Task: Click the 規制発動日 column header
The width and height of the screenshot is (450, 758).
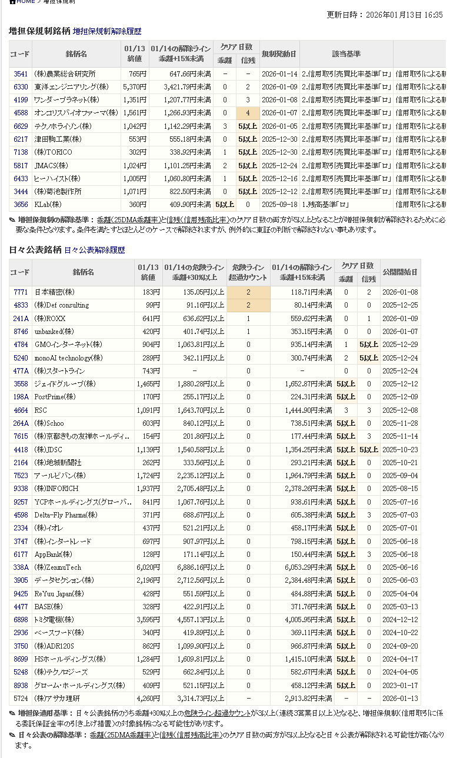Action: (279, 54)
